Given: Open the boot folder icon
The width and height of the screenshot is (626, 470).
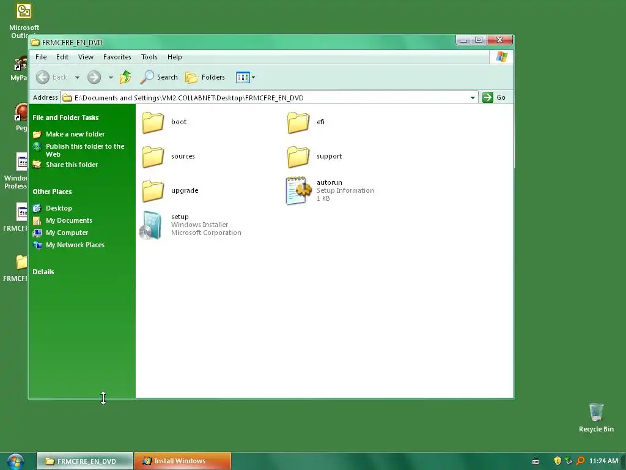Looking at the screenshot, I should point(153,122).
